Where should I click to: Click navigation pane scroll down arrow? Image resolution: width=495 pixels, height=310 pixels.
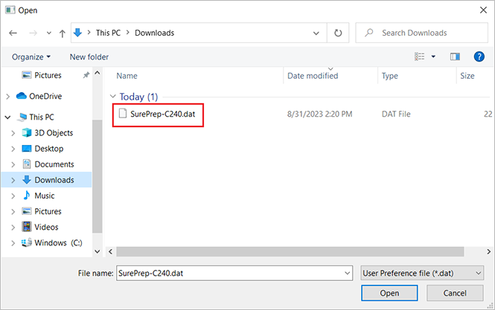coord(98,251)
